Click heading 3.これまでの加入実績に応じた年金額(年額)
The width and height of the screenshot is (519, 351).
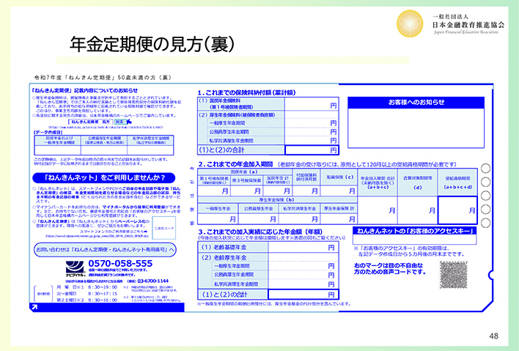pyautogui.click(x=260, y=232)
